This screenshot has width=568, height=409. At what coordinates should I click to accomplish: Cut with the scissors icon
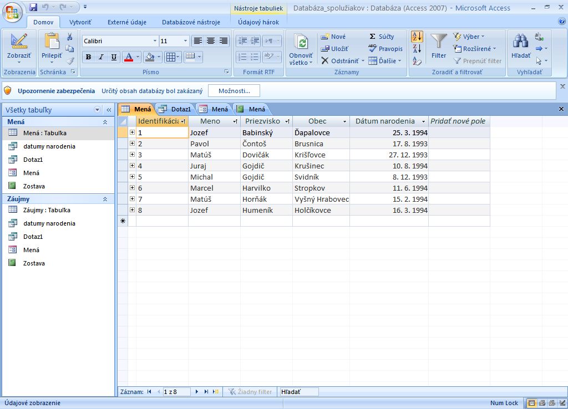coord(69,37)
